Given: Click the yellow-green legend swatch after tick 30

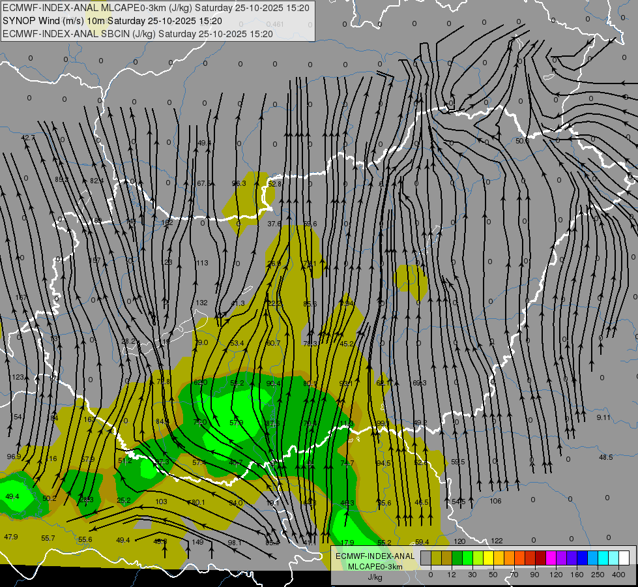Looking at the screenshot, I should 478,558.
